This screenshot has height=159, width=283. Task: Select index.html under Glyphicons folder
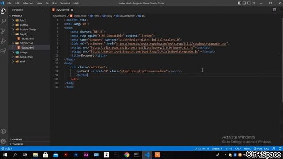coord(27,48)
